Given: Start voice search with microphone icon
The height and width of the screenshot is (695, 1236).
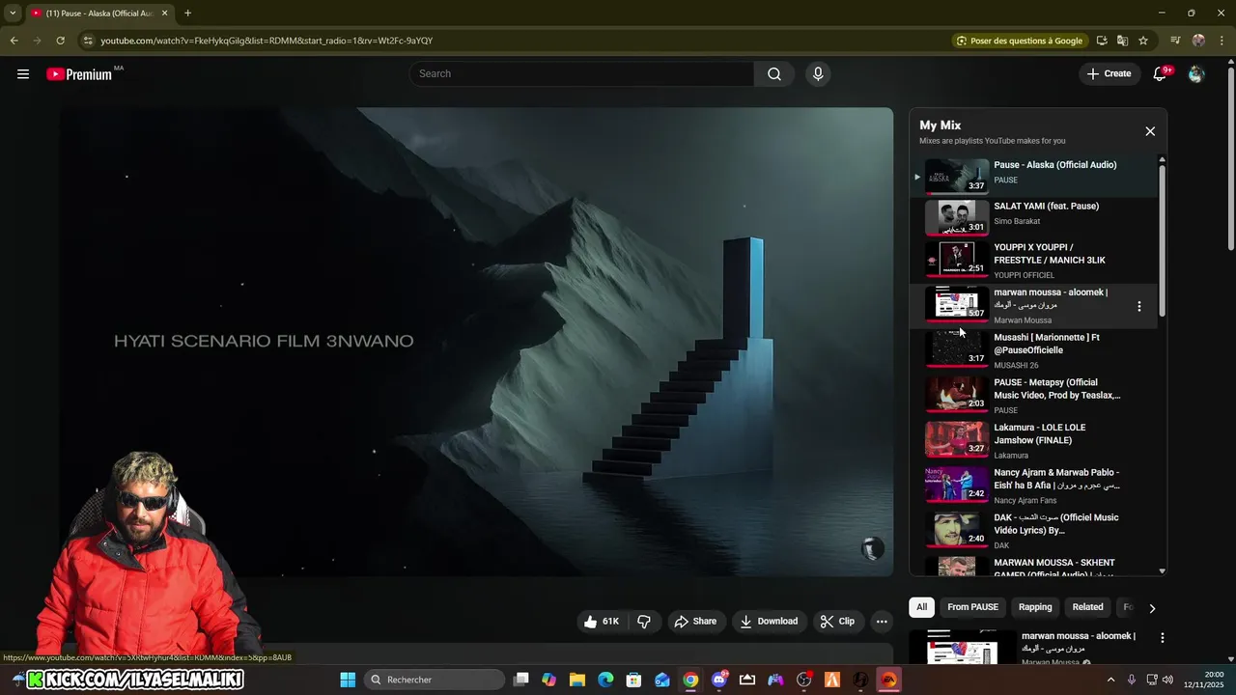Looking at the screenshot, I should 818,74.
